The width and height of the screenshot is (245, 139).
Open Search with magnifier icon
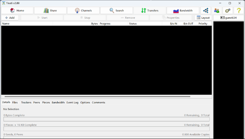116,10
